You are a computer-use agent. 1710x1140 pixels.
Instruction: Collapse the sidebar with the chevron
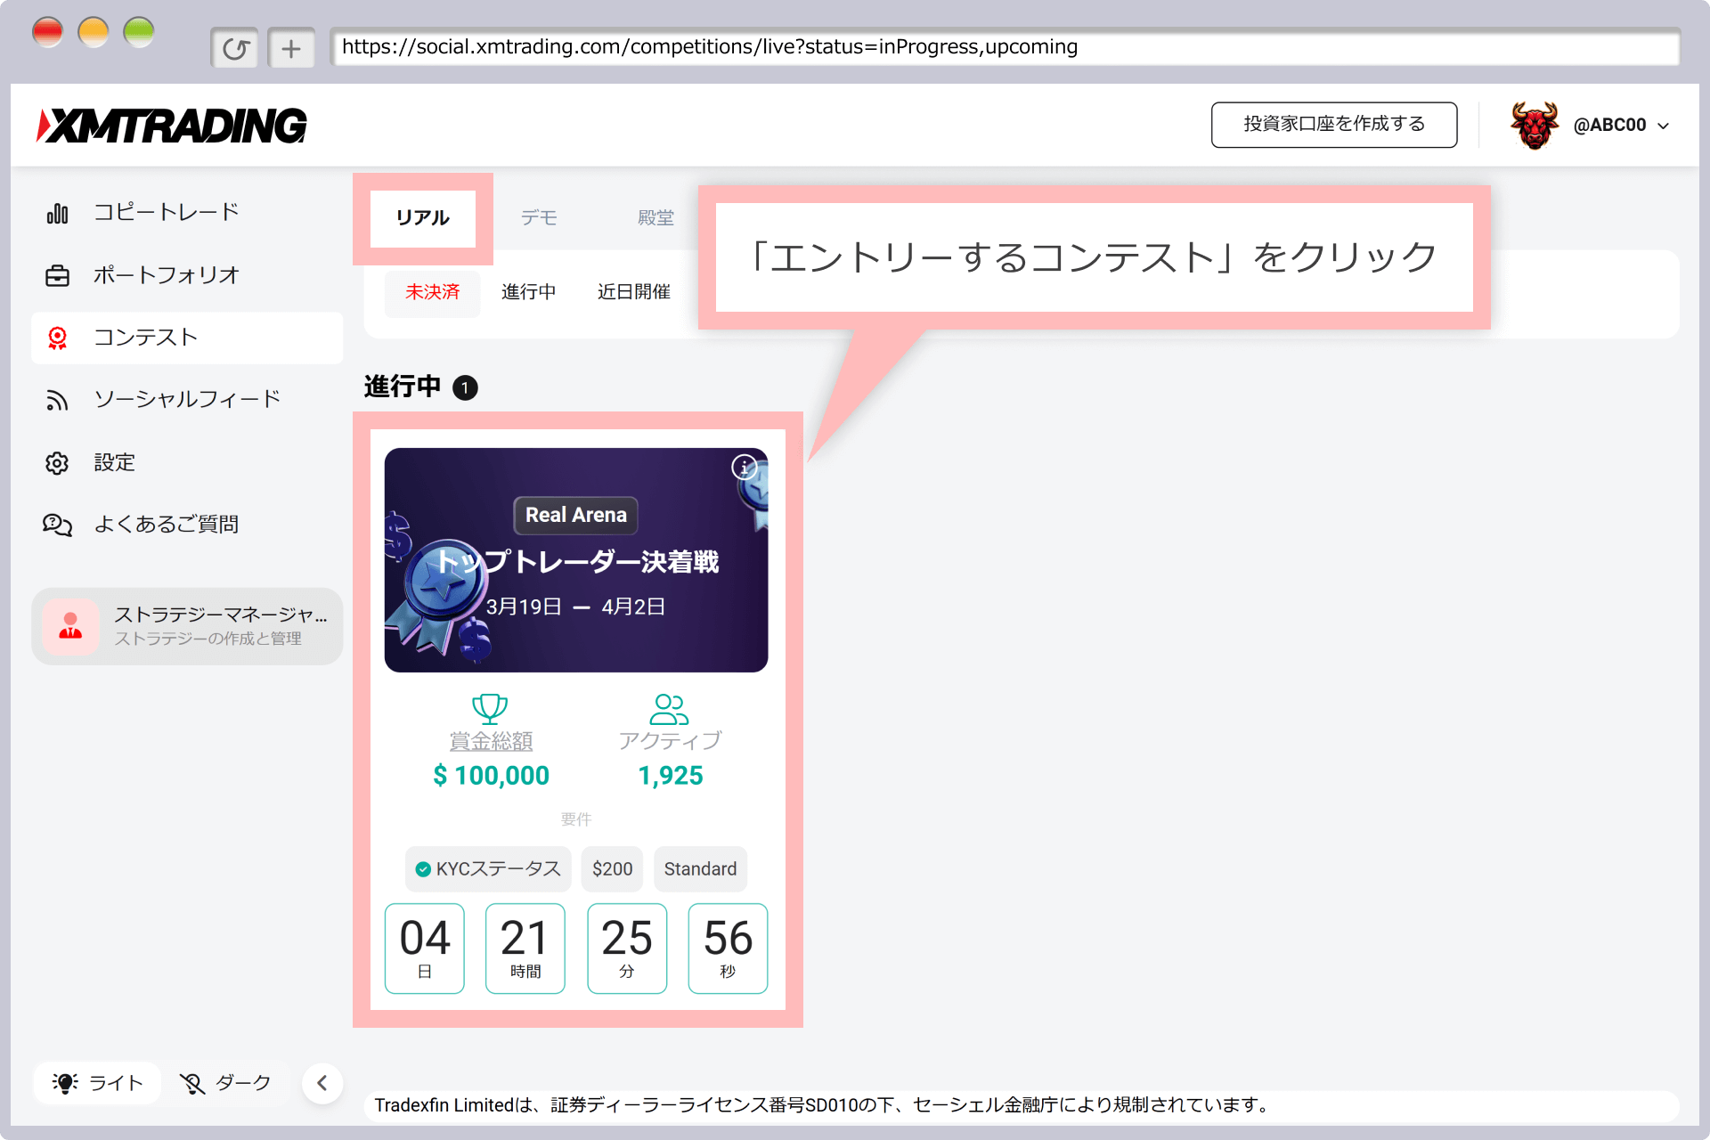pyautogui.click(x=322, y=1082)
